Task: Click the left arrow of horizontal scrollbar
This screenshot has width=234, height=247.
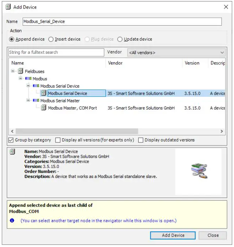Action: coord(12,131)
